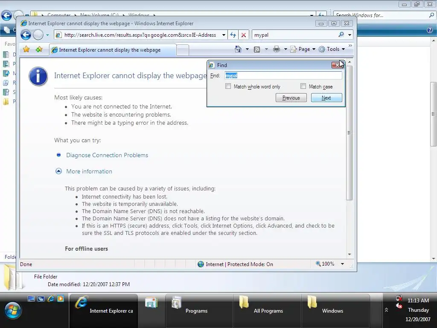
Task: Launch Internet Explorer from quick launch
Action: (51, 299)
